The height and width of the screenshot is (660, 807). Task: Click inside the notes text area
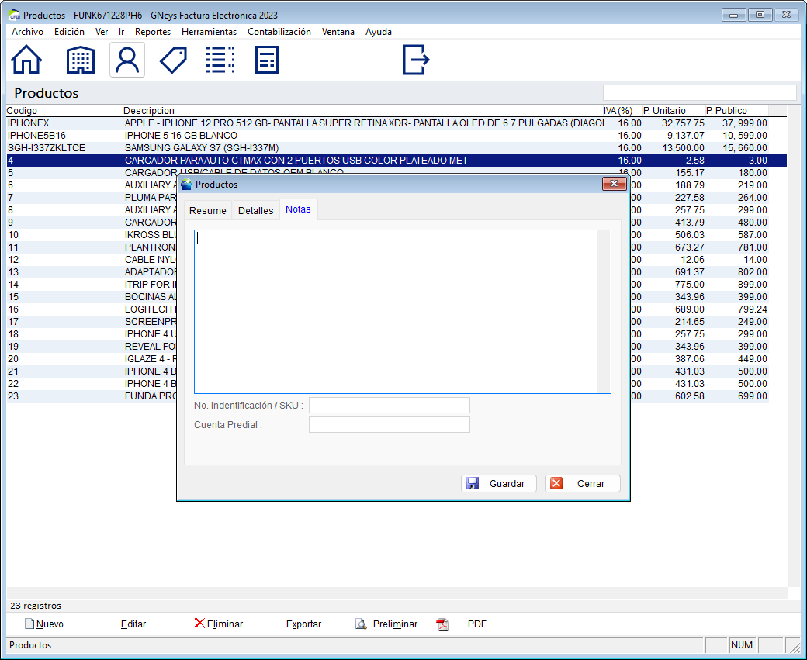(397, 312)
